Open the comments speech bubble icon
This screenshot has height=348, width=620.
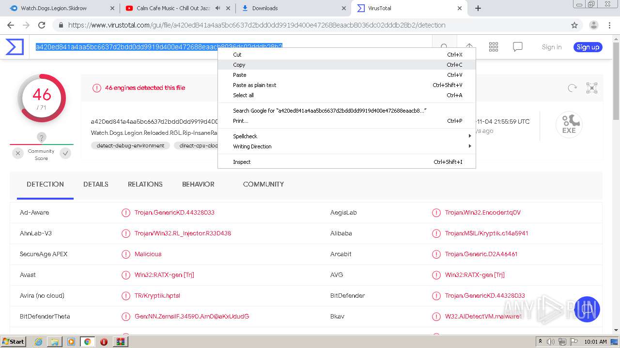pyautogui.click(x=518, y=47)
